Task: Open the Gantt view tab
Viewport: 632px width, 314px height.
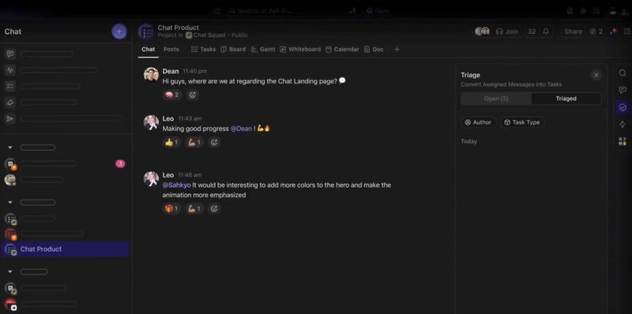Action: pyautogui.click(x=263, y=49)
